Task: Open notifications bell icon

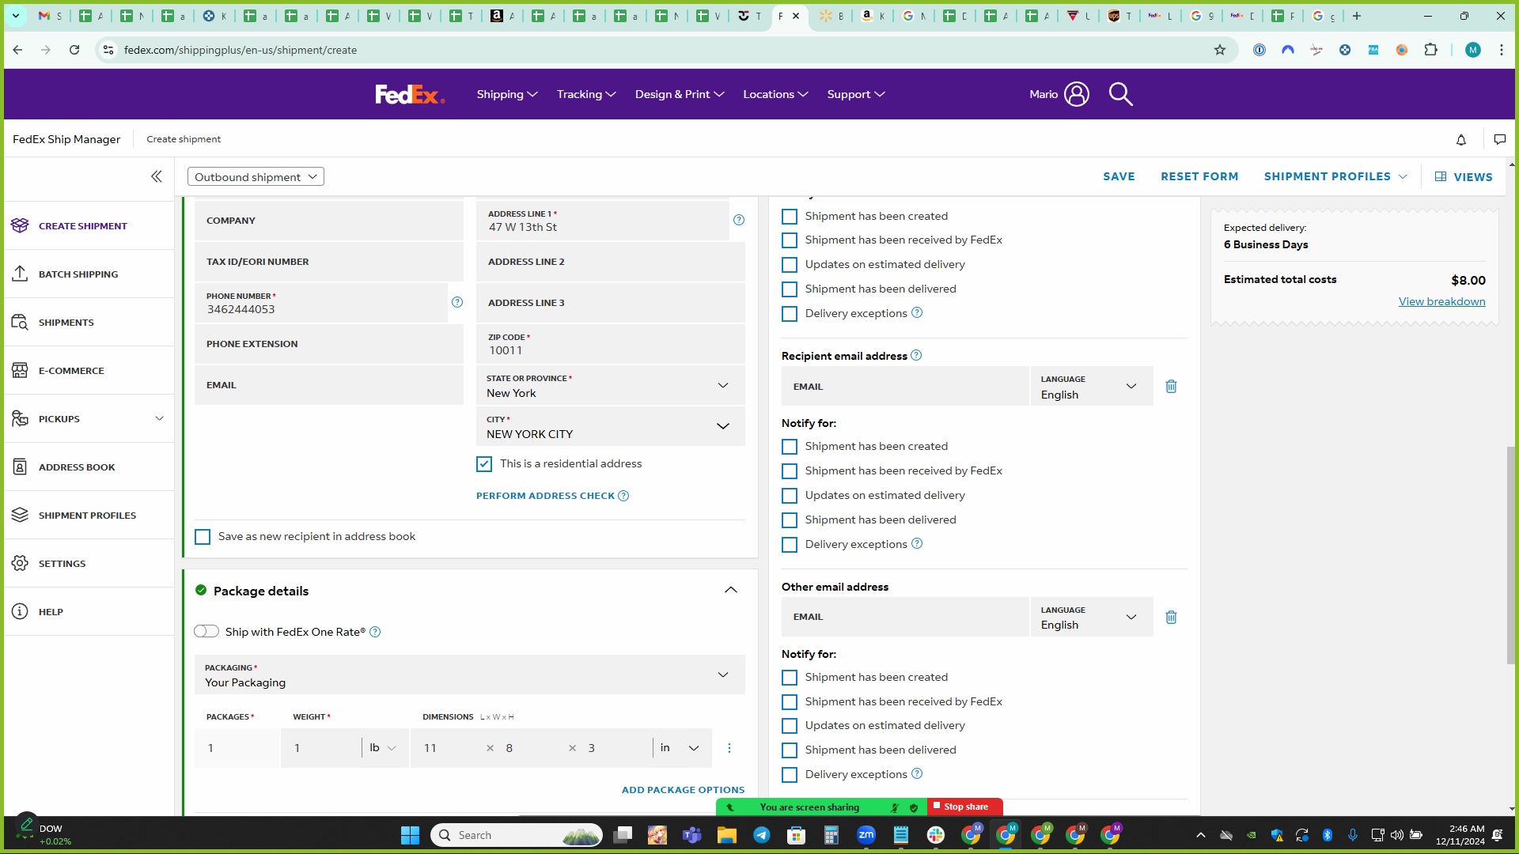Action: point(1461,140)
